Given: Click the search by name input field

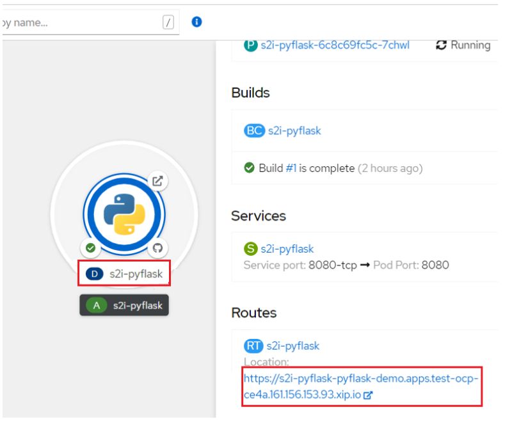Looking at the screenshot, I should pyautogui.click(x=77, y=21).
